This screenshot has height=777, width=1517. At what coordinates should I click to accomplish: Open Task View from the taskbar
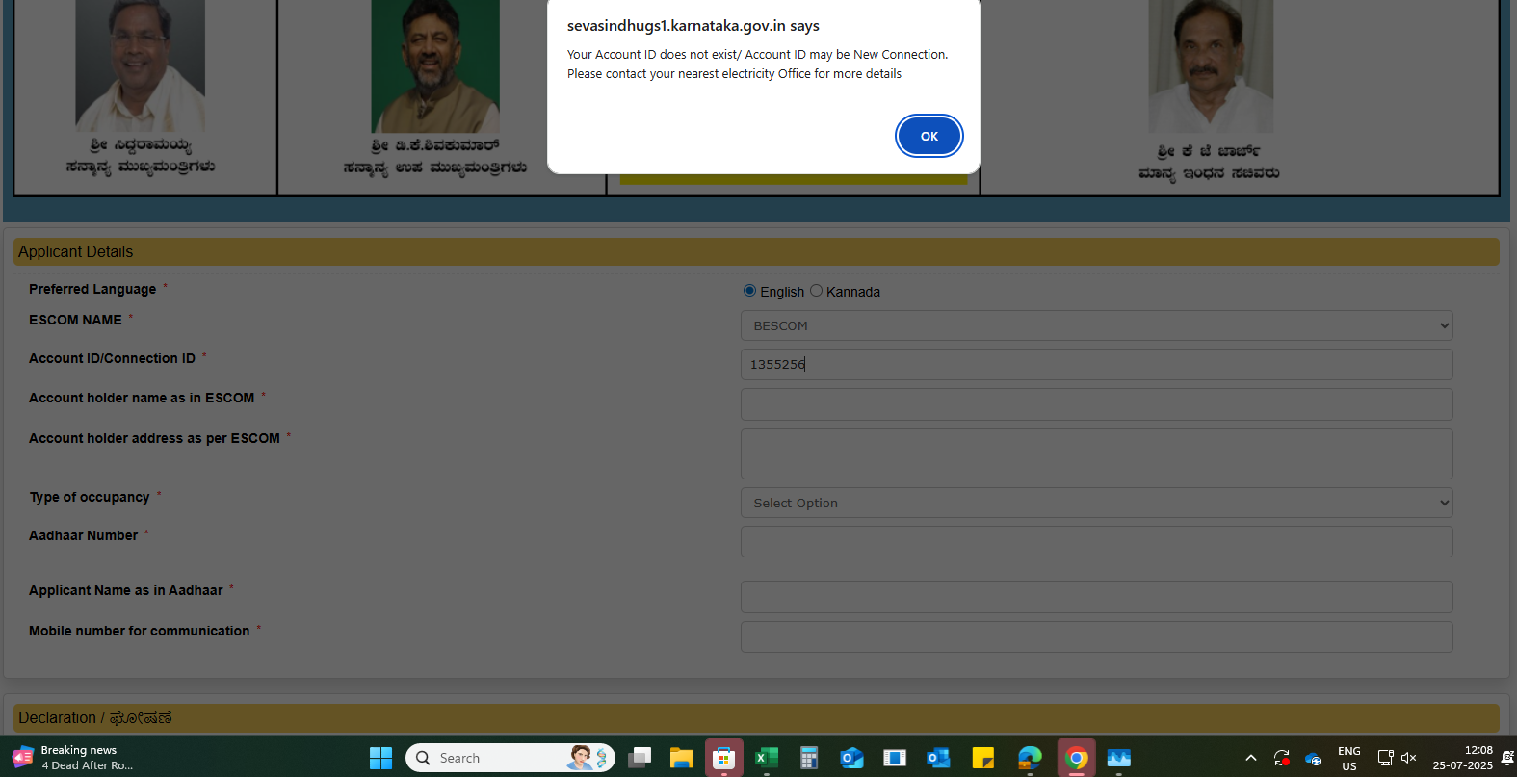[640, 758]
